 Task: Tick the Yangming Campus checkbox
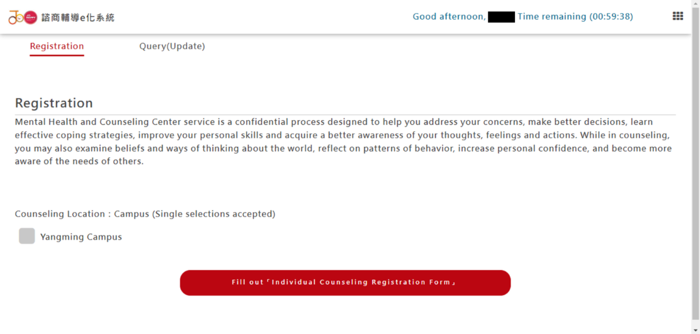coord(27,236)
